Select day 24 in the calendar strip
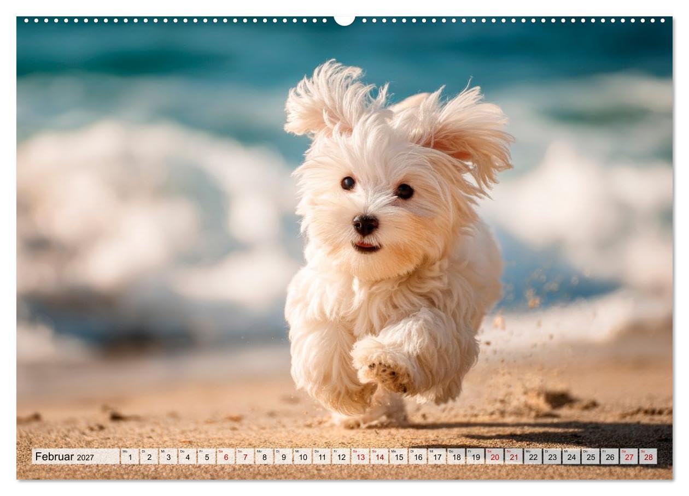This screenshot has width=689, height=496. (571, 457)
